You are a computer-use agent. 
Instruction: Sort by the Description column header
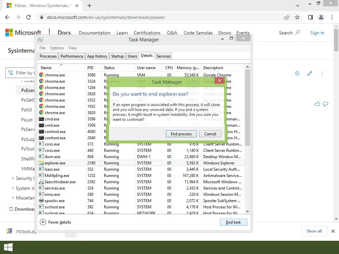pyautogui.click(x=223, y=67)
